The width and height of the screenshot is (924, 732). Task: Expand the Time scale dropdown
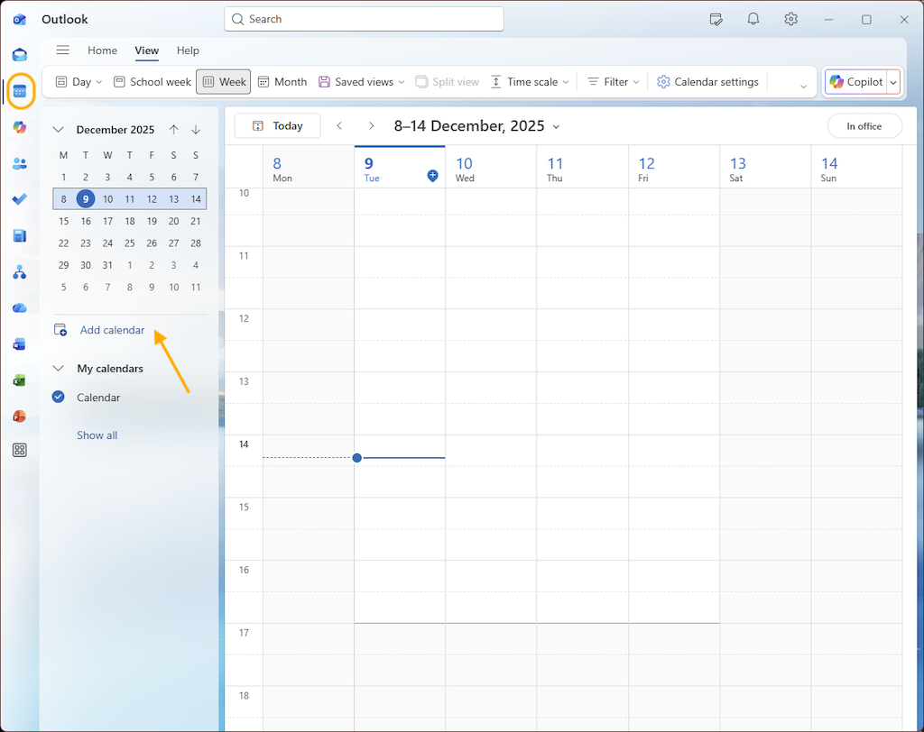[x=530, y=82]
